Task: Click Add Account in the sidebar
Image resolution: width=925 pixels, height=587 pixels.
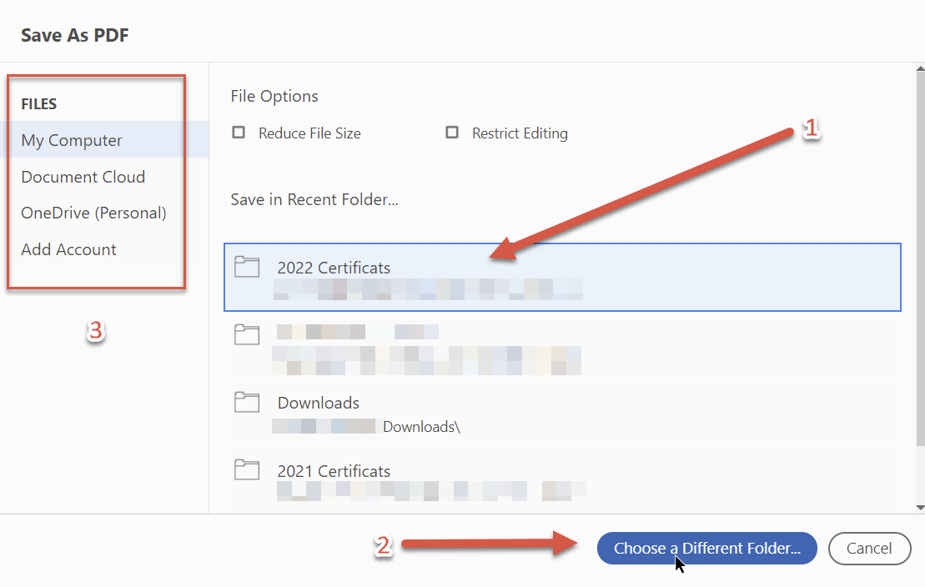Action: point(68,248)
